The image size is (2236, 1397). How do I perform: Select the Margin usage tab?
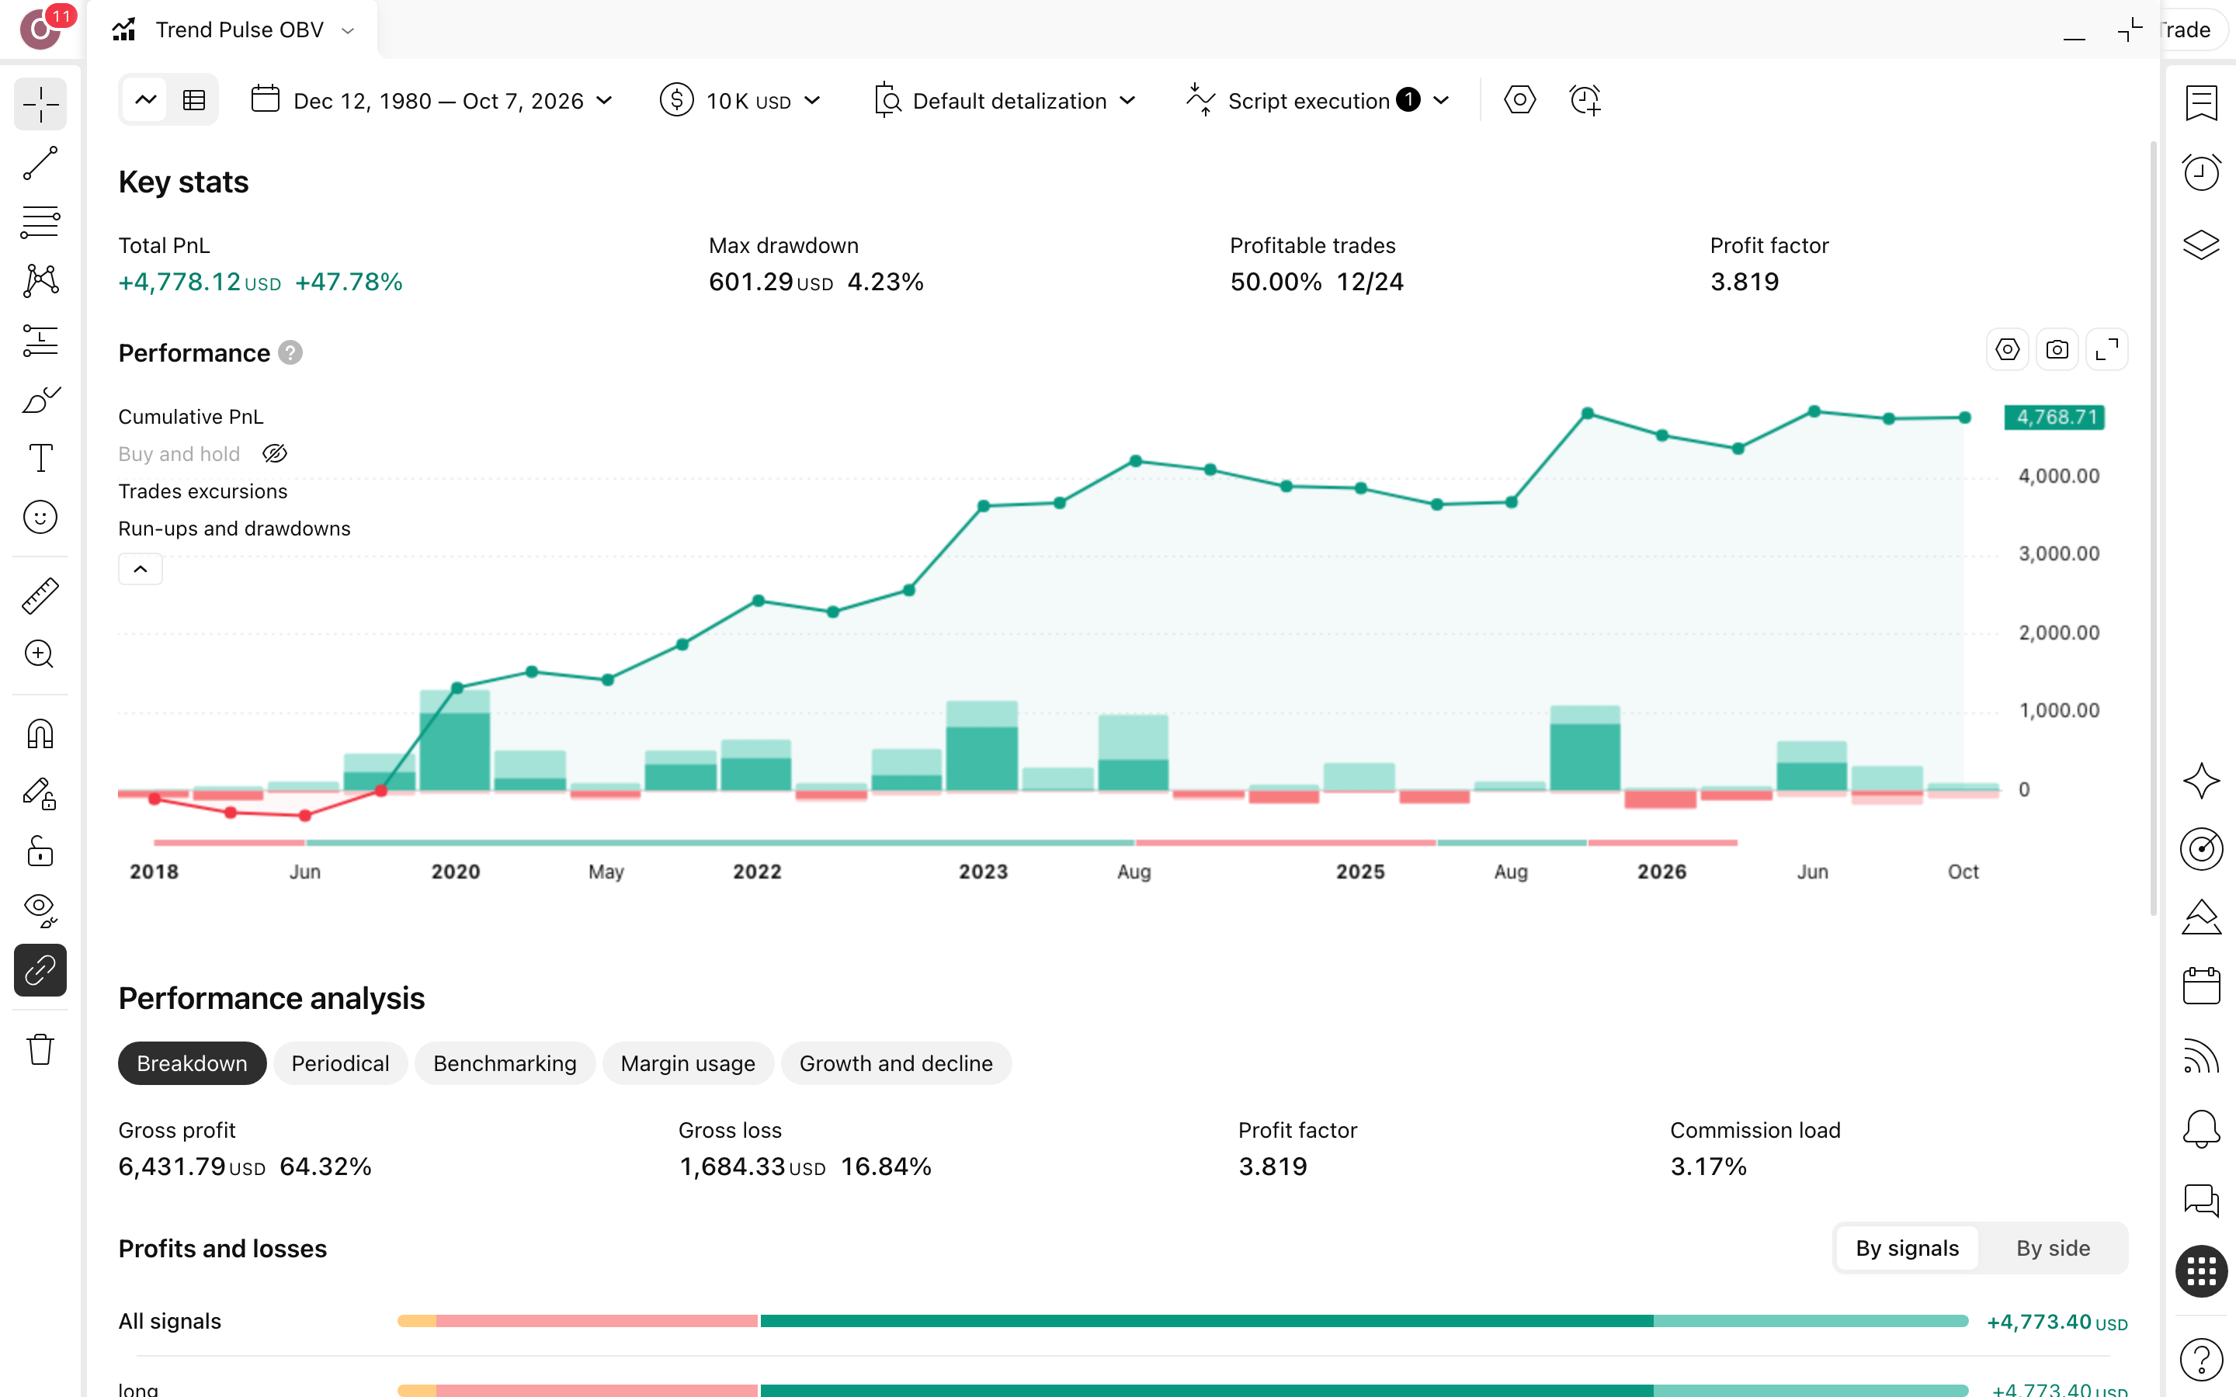(687, 1063)
